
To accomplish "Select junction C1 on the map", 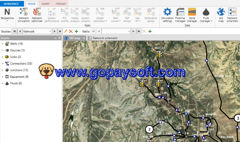I will [x=169, y=103].
